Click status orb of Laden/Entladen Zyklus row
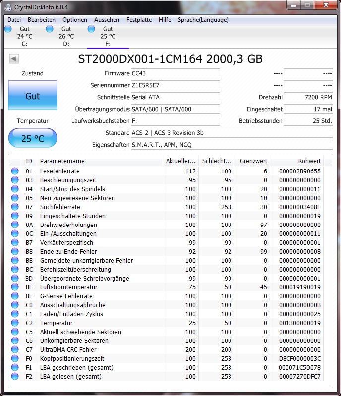The image size is (343, 396). pos(15,314)
